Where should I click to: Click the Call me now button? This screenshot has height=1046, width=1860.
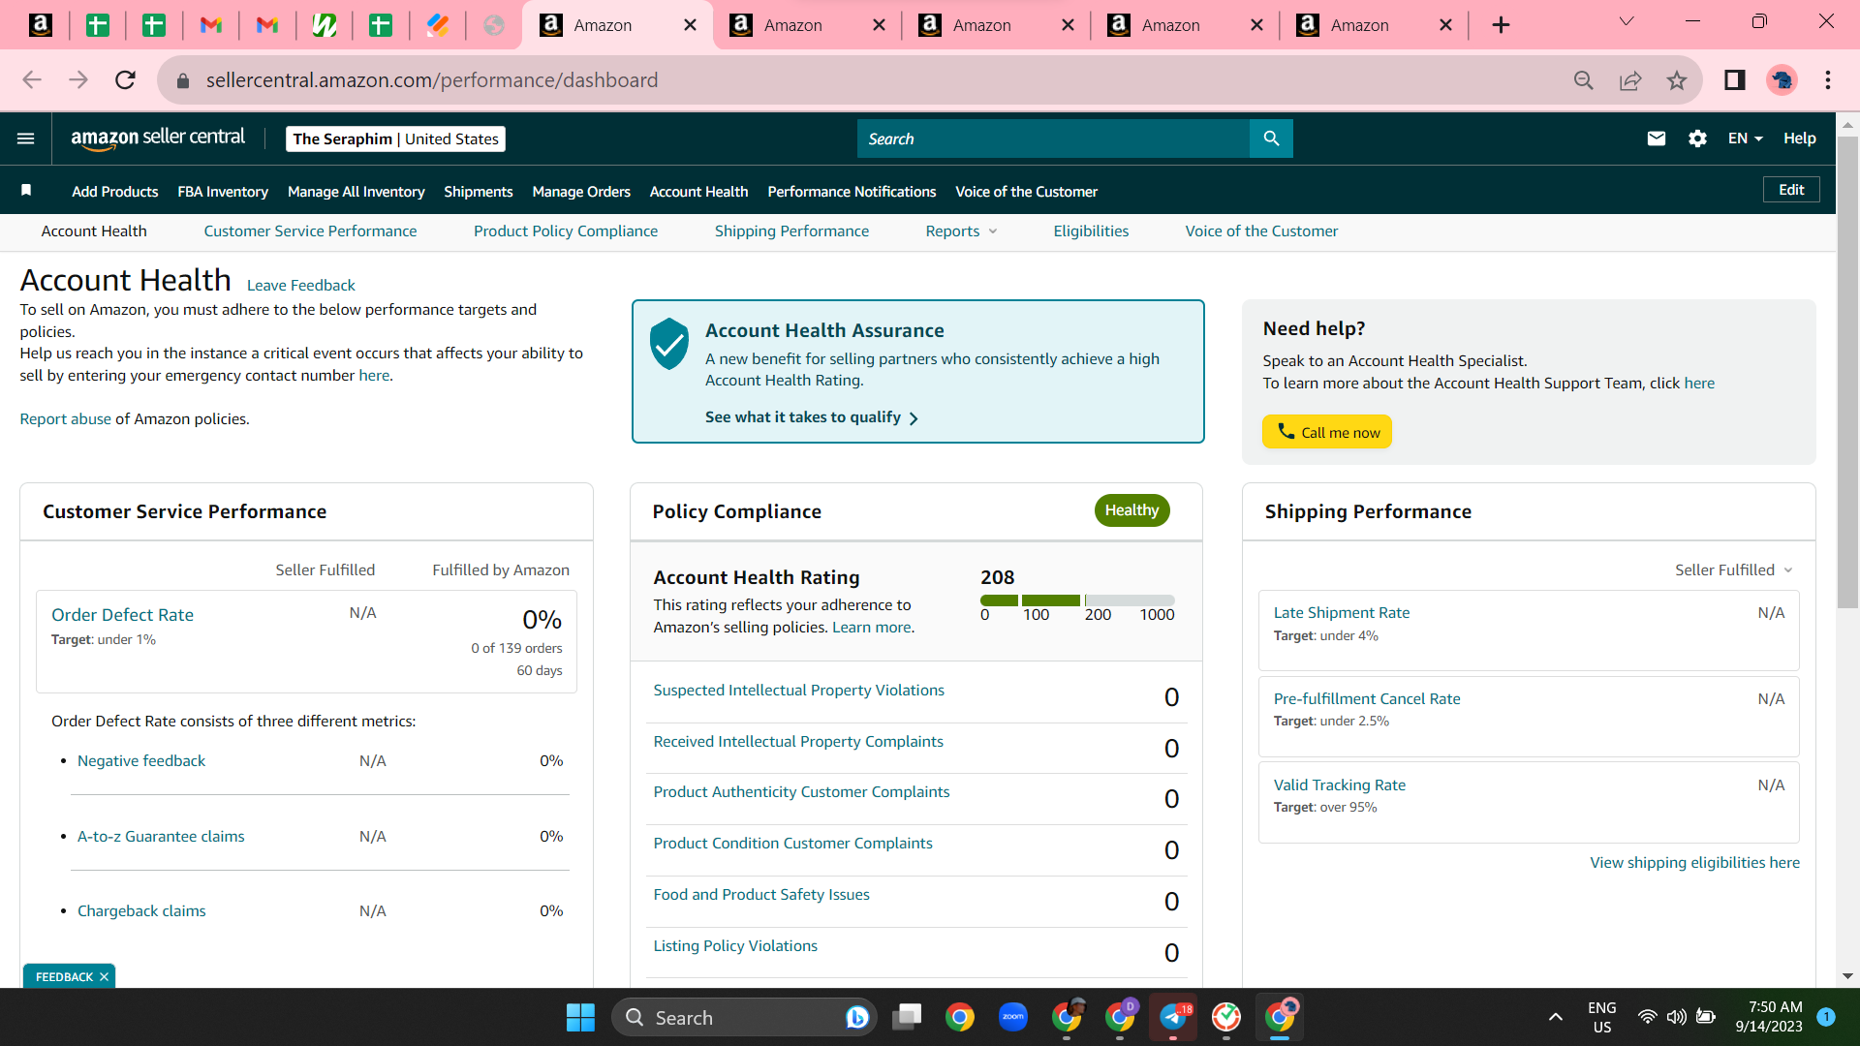[1327, 432]
